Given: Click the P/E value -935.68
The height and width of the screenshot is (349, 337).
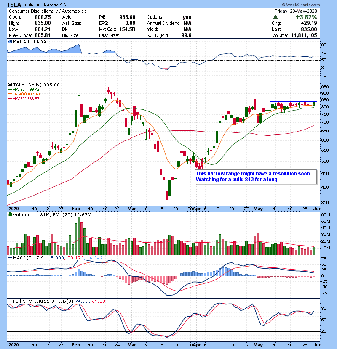Looking at the screenshot, I should point(126,17).
